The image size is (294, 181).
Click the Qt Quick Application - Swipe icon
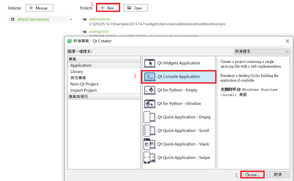tap(149, 158)
